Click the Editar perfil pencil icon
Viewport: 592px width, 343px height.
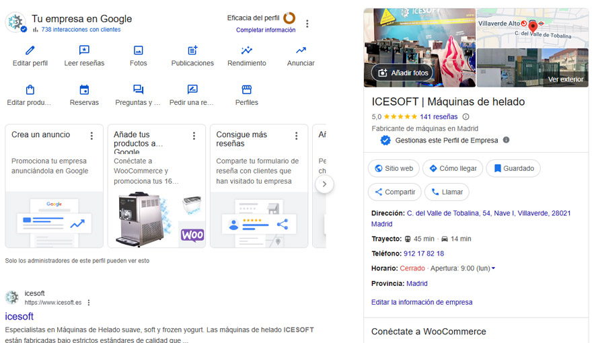click(x=30, y=50)
